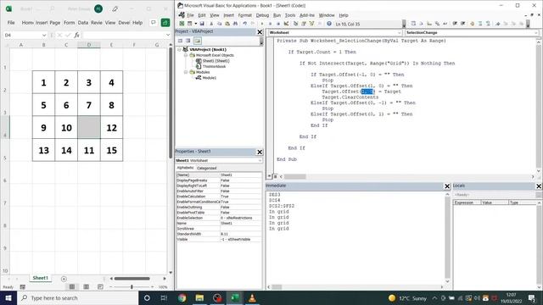Switch to Page Layout view in status bar
Viewport: 543px width, 305px height.
(x=87, y=286)
